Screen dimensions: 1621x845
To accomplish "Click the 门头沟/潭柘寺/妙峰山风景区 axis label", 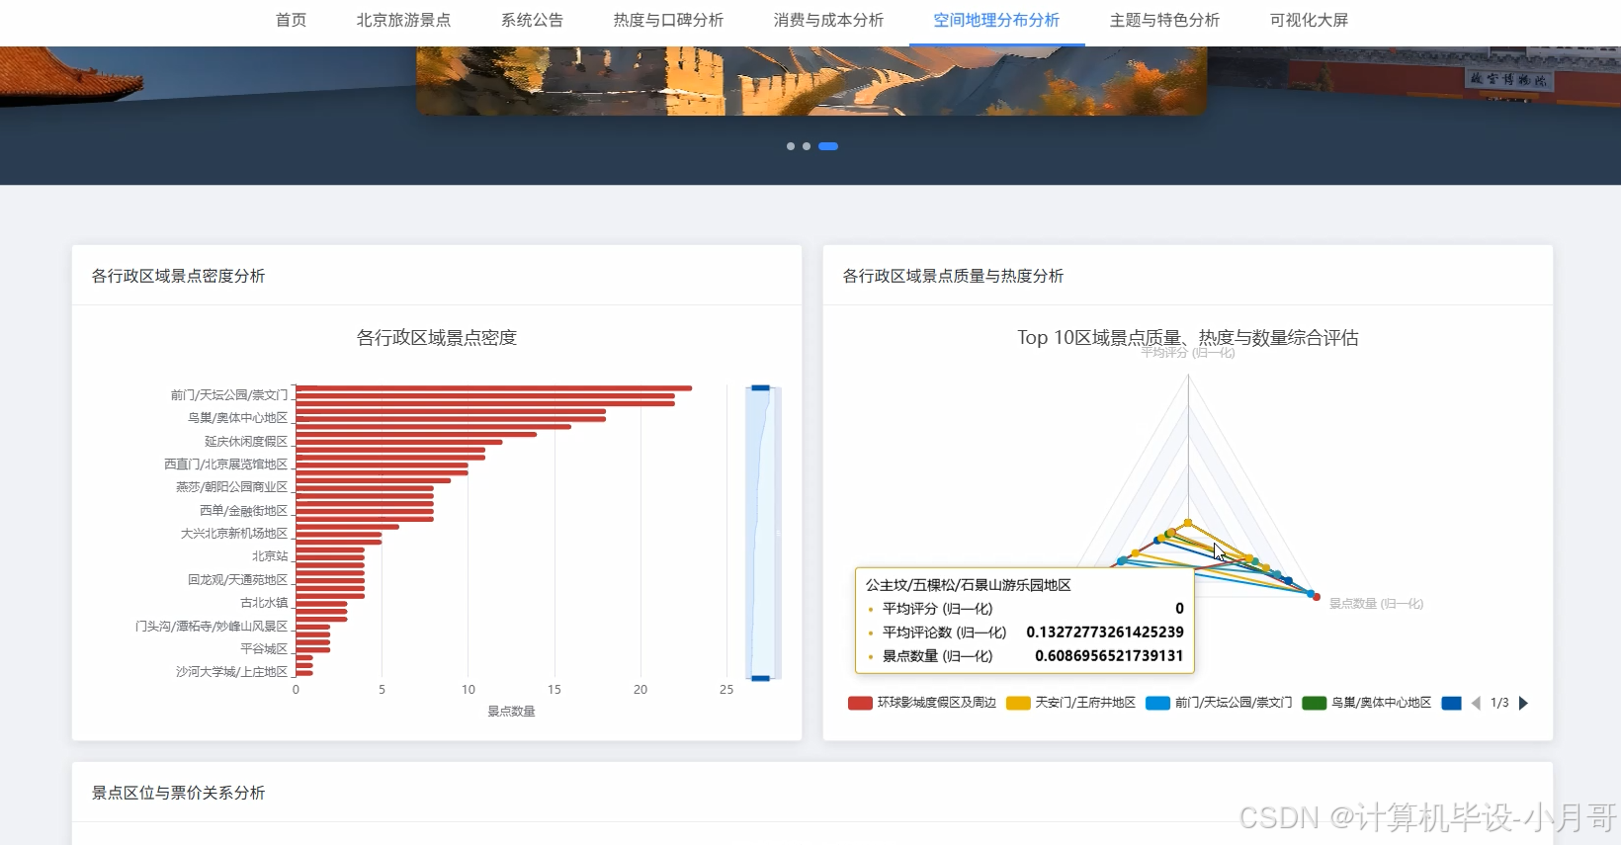I will pyautogui.click(x=212, y=626).
